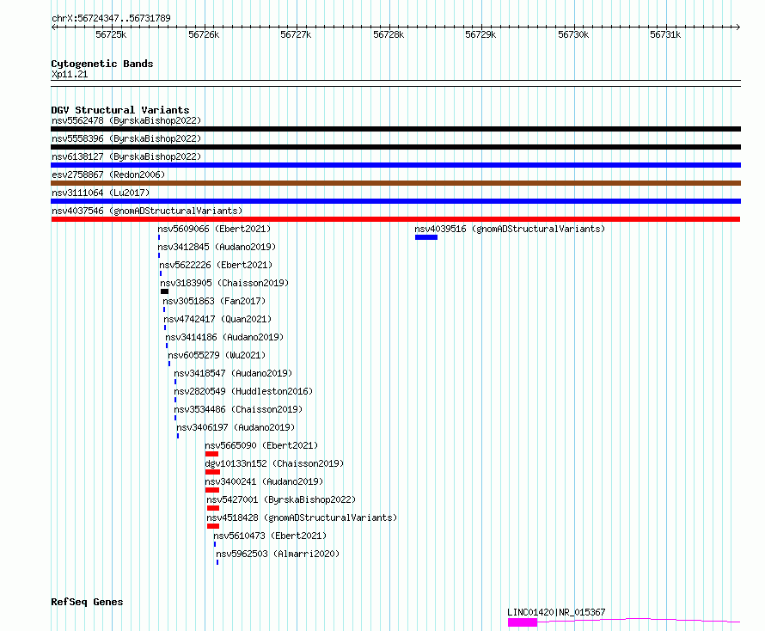Click the 56730k ruler label
The width and height of the screenshot is (765, 631).
(x=574, y=34)
